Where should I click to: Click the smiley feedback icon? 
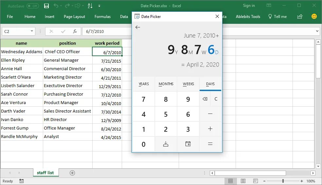pos(314,16)
